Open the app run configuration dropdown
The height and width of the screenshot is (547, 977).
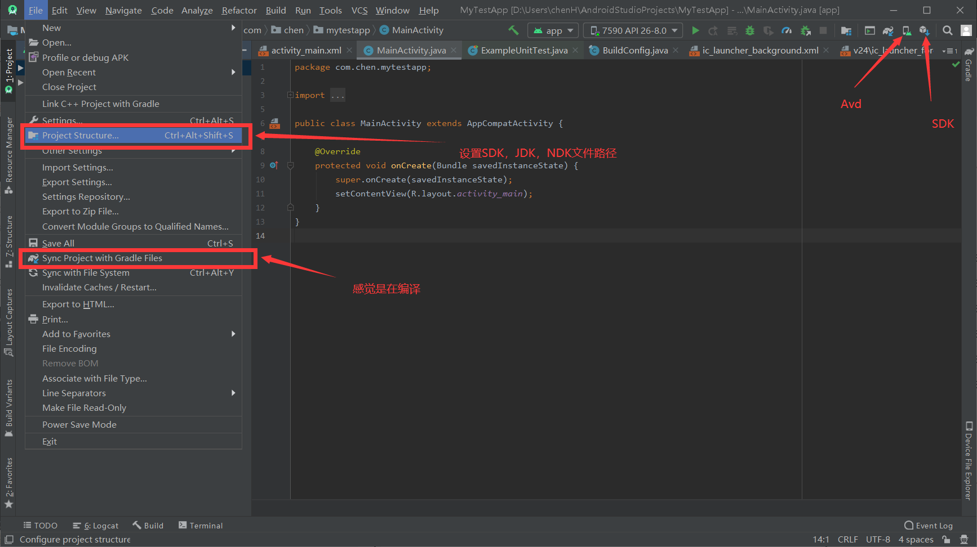(553, 30)
